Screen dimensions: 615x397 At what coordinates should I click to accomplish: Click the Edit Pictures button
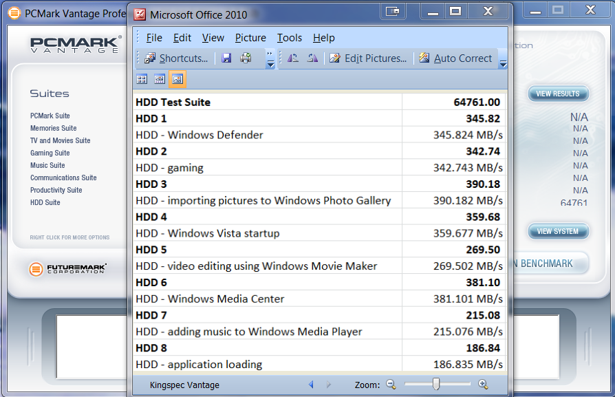[368, 58]
